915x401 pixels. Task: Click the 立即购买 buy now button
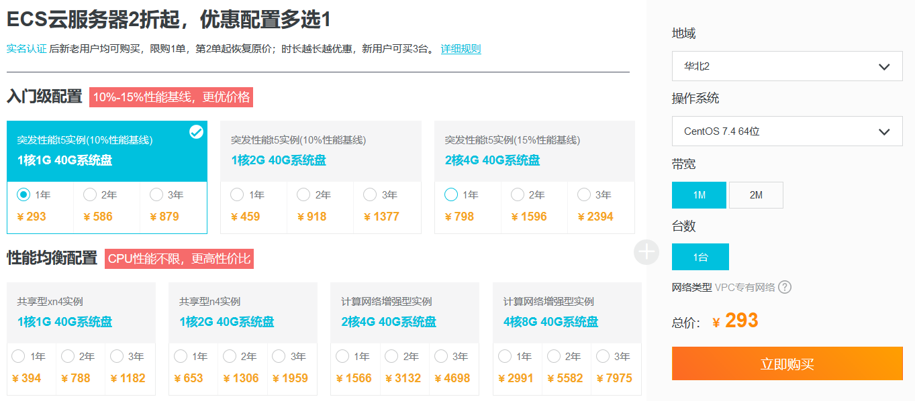787,364
